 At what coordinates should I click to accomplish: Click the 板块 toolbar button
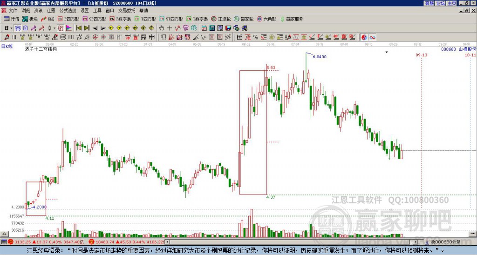pyautogui.click(x=30, y=19)
